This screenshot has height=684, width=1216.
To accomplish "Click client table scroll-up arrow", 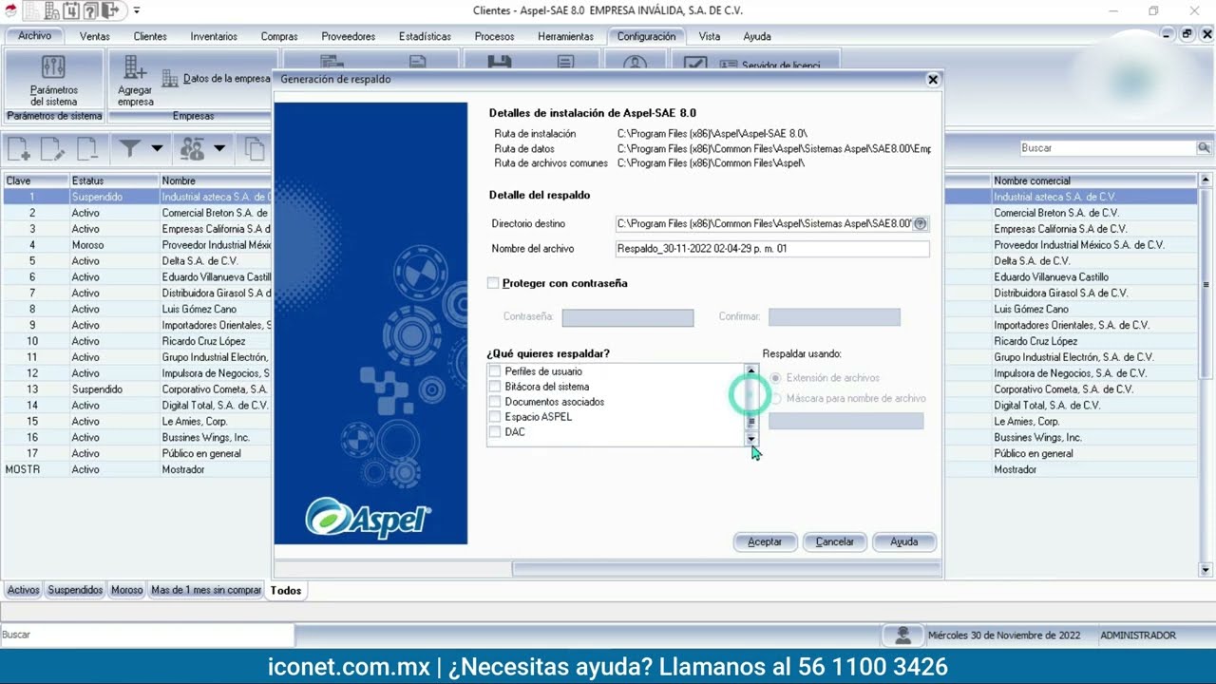I will click(x=1206, y=180).
